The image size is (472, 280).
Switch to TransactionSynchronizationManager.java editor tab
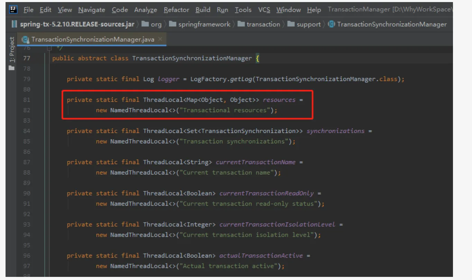(92, 39)
